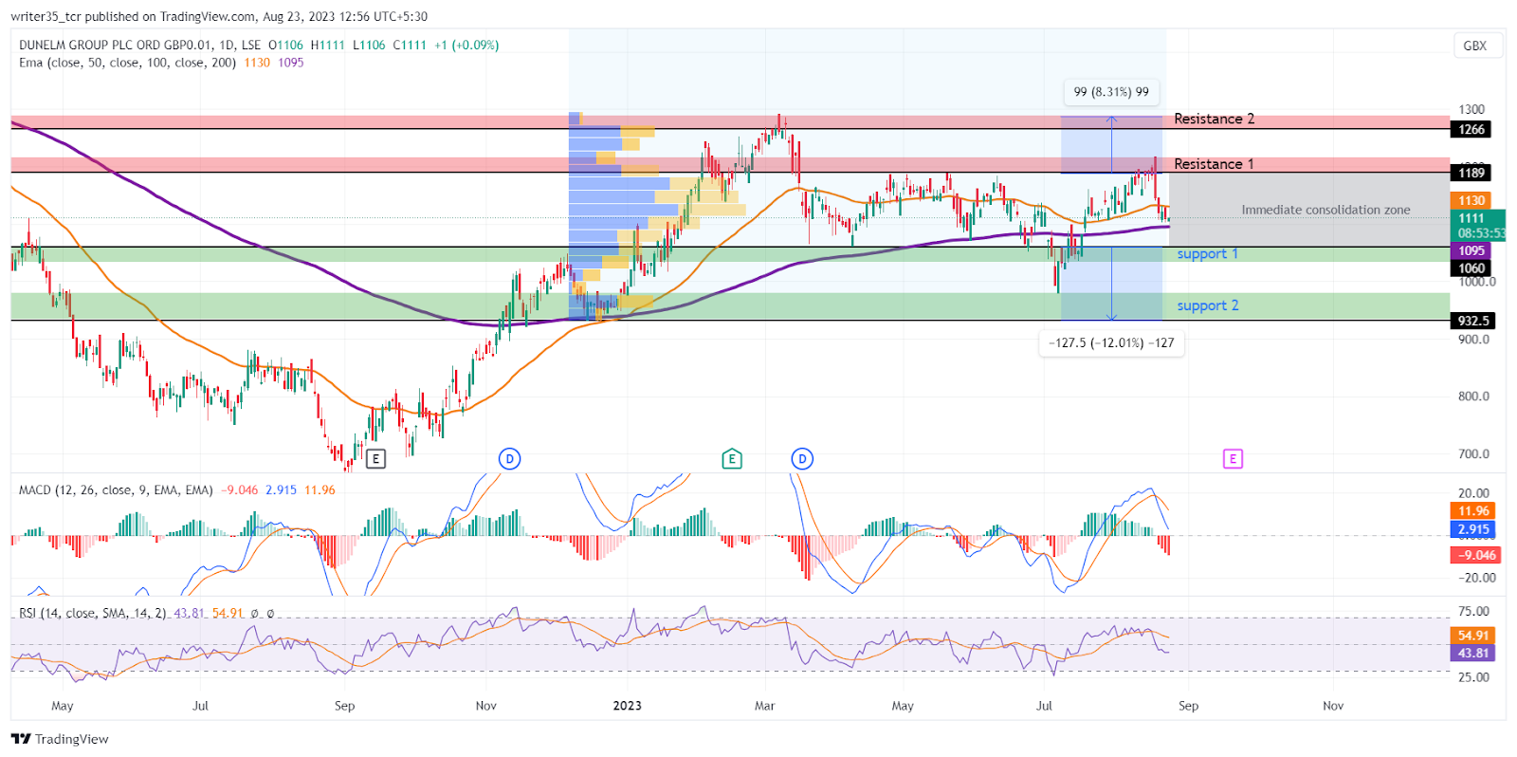Click the MACD 2.915 value label
Viewport: 1517px width, 757px height.
pos(1473,529)
